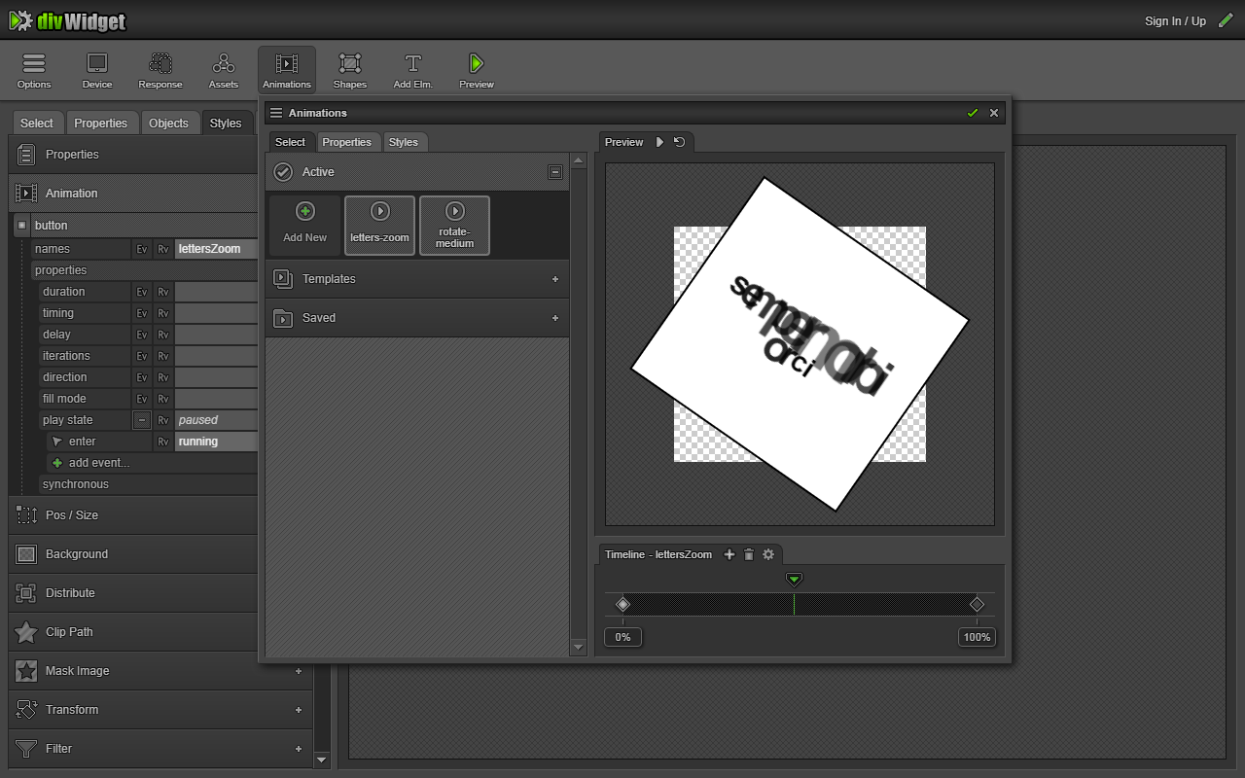Click the Ev button in duration row

click(x=142, y=292)
